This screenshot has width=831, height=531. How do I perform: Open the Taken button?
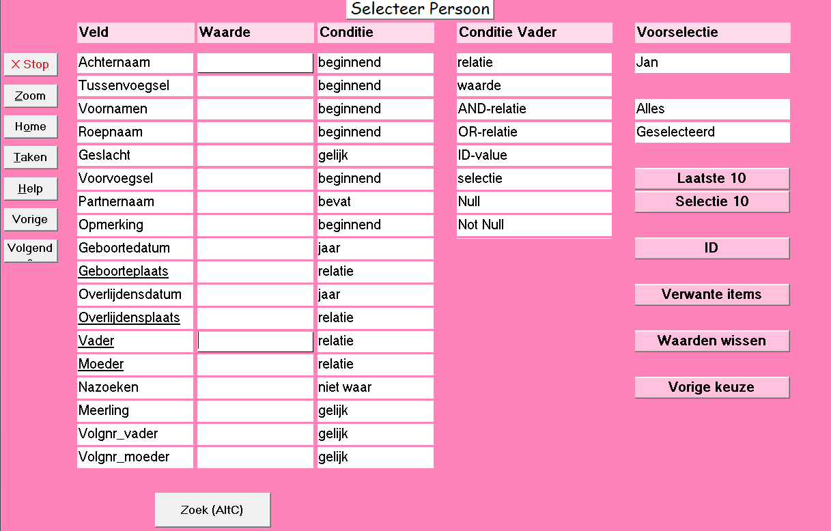31,157
